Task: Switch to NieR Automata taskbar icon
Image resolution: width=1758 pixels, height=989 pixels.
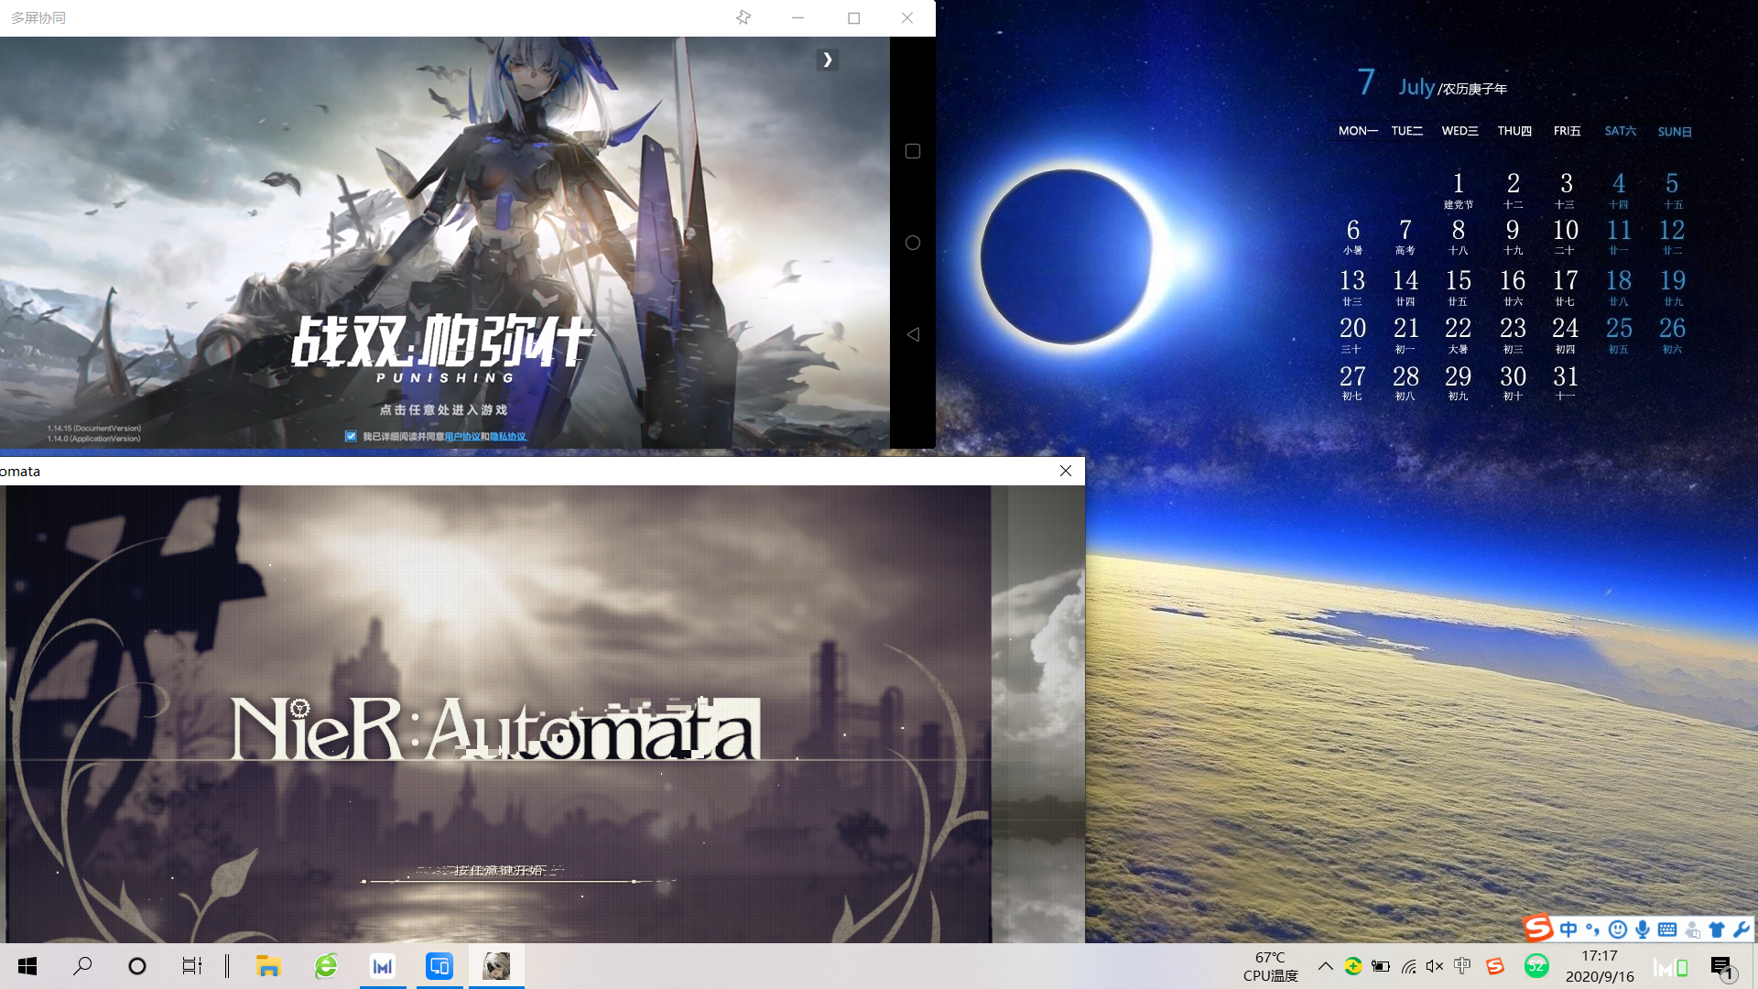Action: tap(496, 966)
